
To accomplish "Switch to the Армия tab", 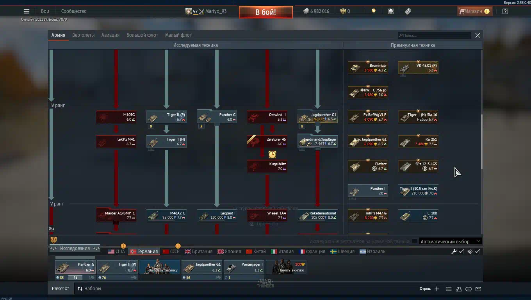I will coord(58,35).
